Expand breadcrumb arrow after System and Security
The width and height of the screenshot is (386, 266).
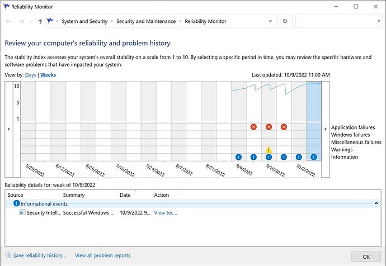[111, 21]
